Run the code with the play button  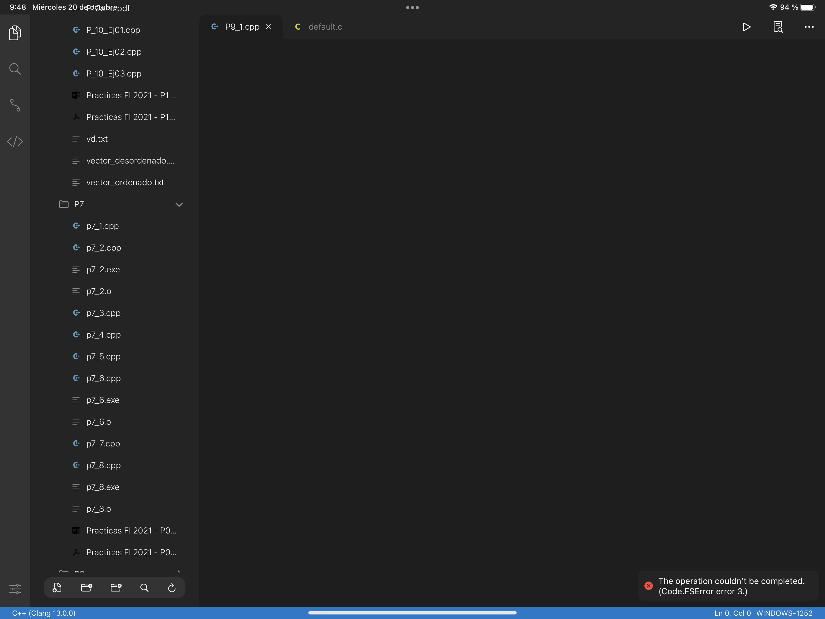pyautogui.click(x=746, y=27)
